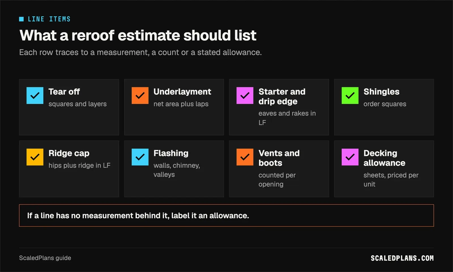Click the 'ScaledPlans guide' footer text
This screenshot has width=453, height=272.
(45, 258)
